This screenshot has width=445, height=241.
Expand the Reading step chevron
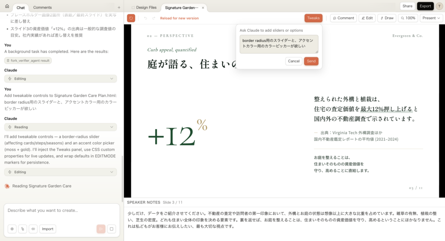[112, 127]
